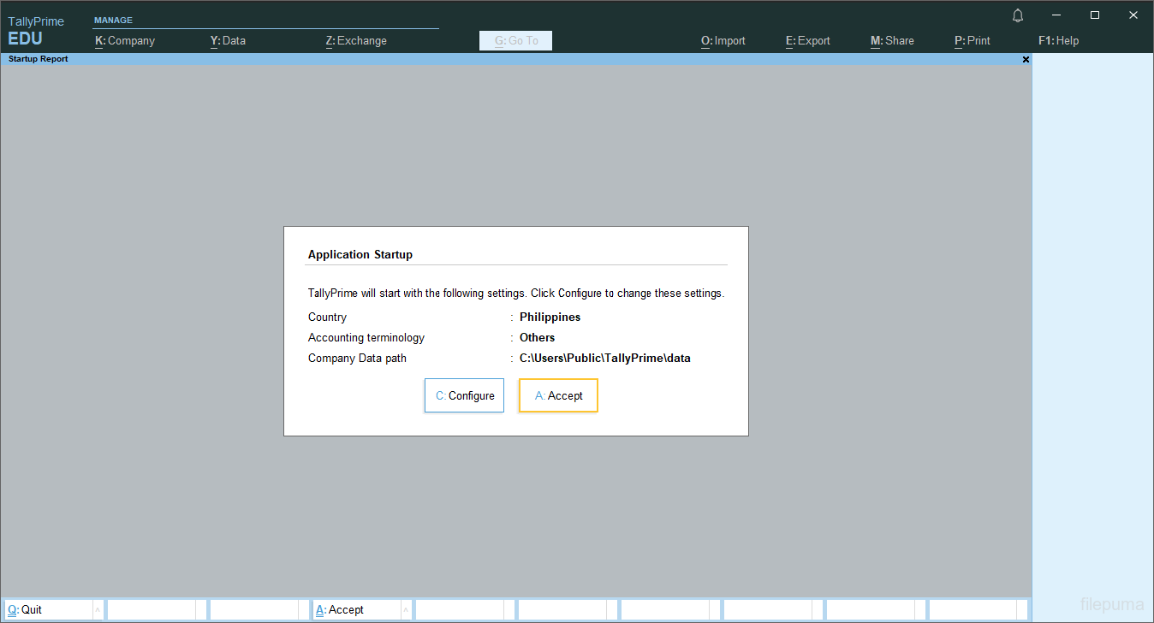Open the Exchange menu
This screenshot has width=1154, height=623.
click(x=356, y=40)
